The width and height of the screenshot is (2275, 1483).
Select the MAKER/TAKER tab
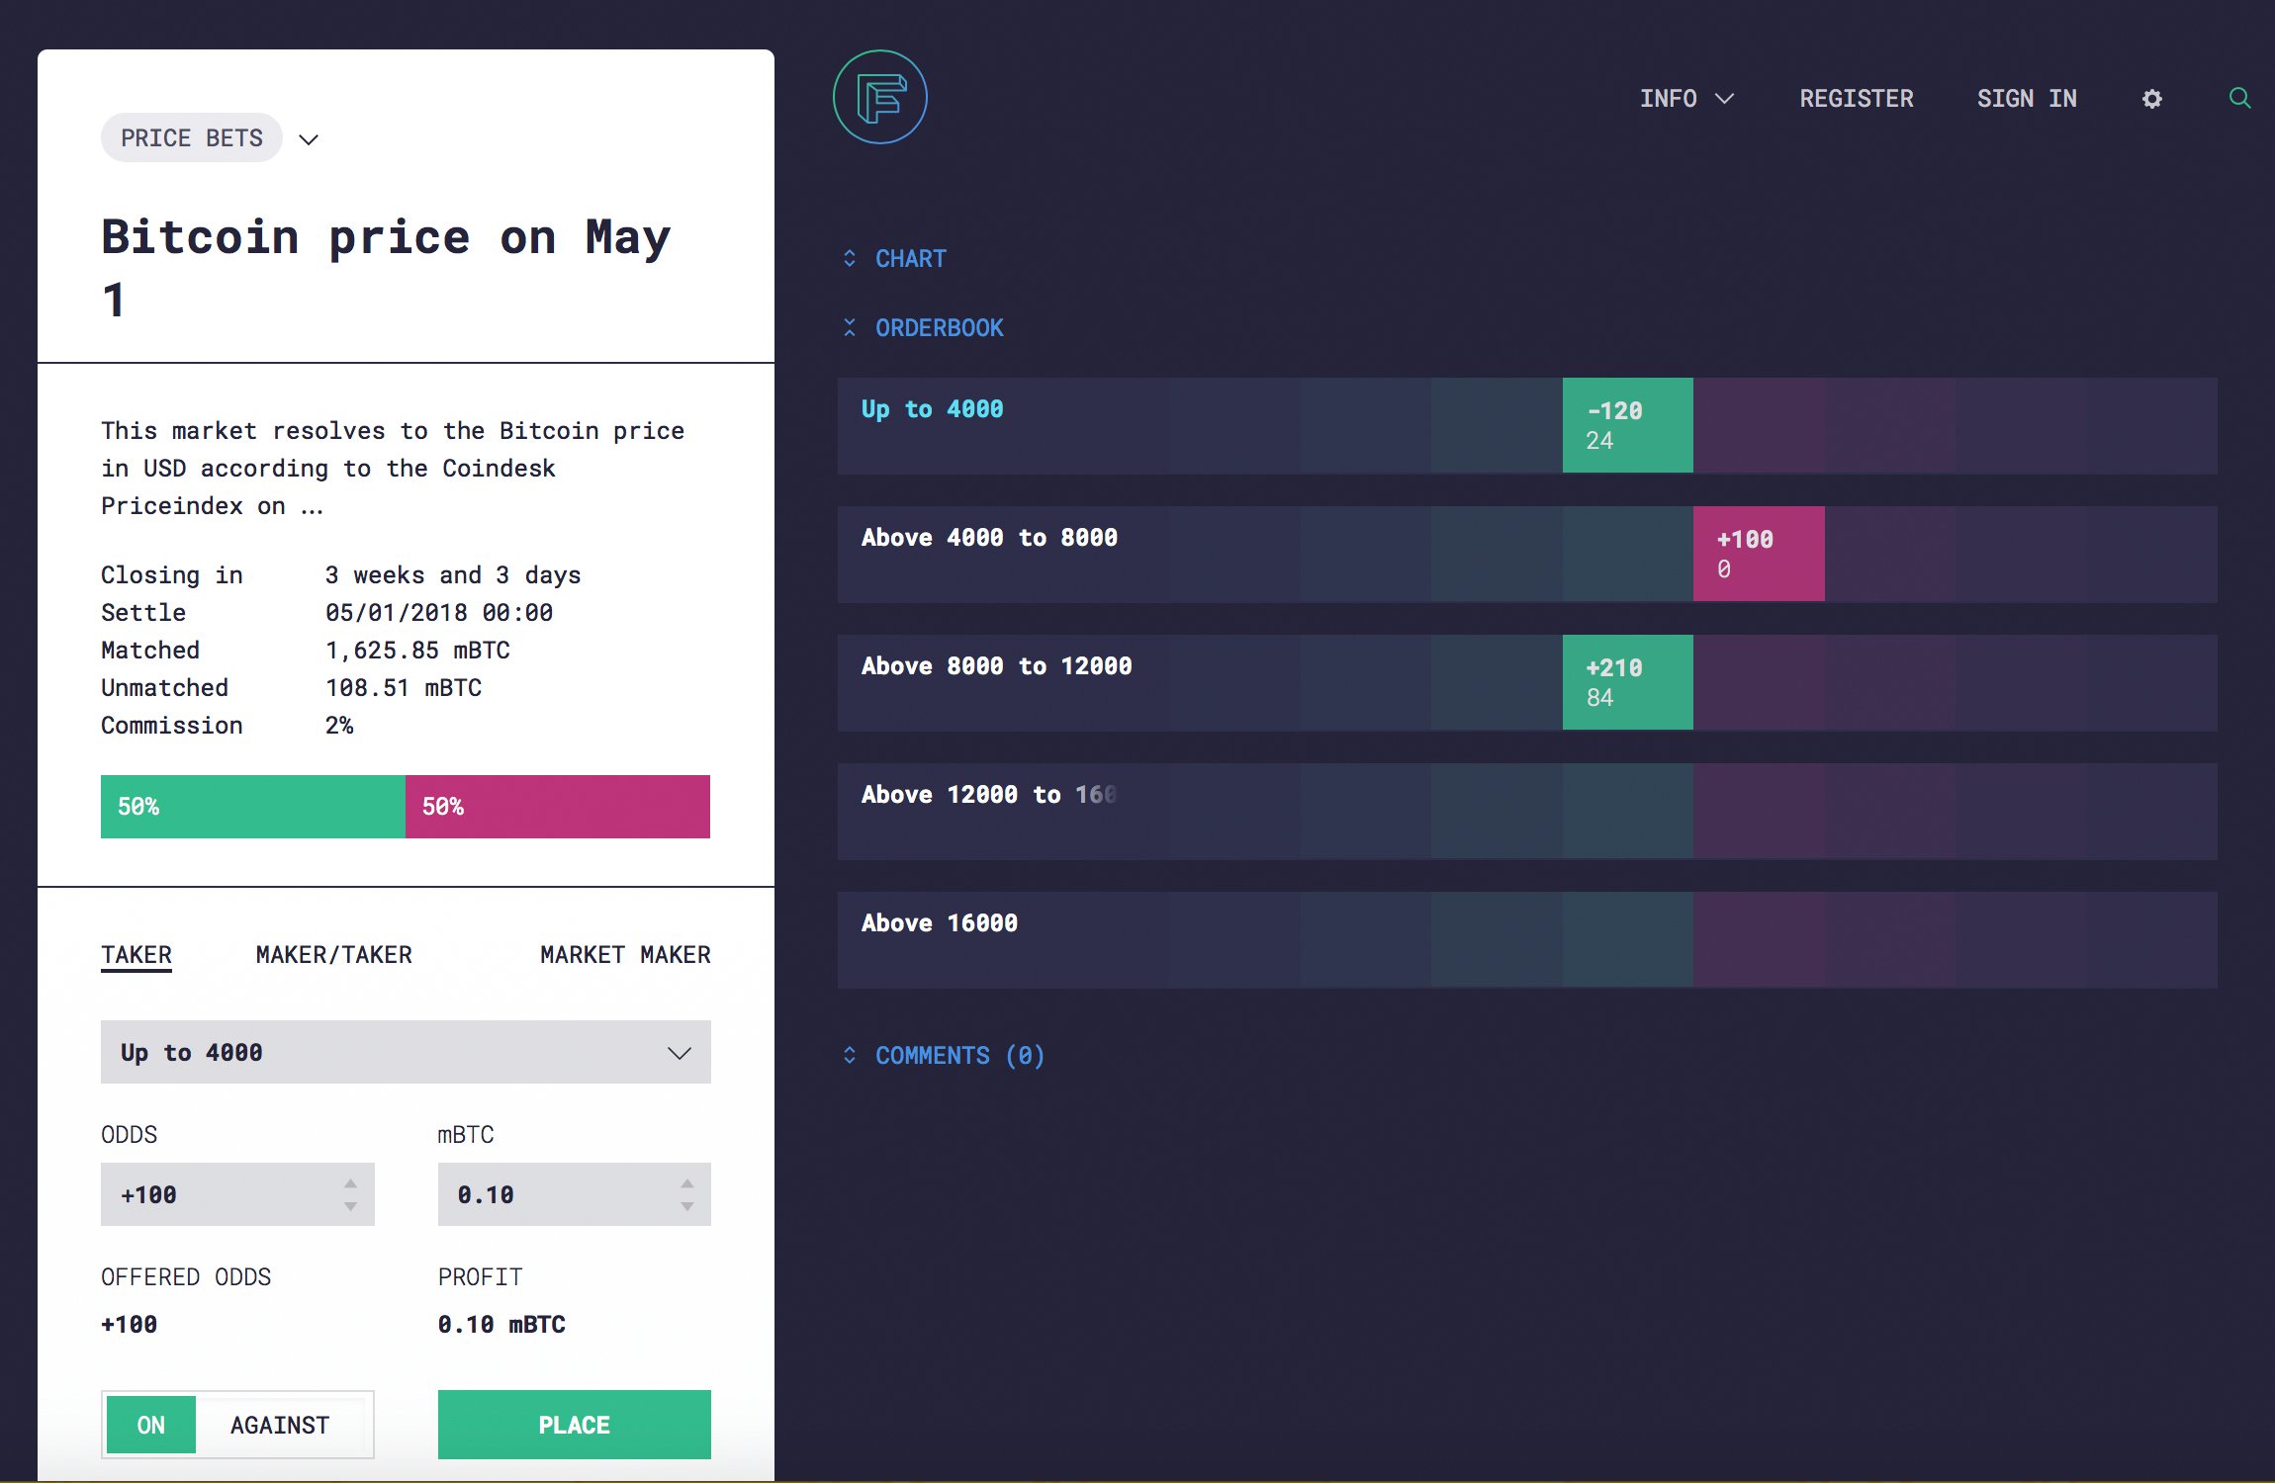pos(331,953)
